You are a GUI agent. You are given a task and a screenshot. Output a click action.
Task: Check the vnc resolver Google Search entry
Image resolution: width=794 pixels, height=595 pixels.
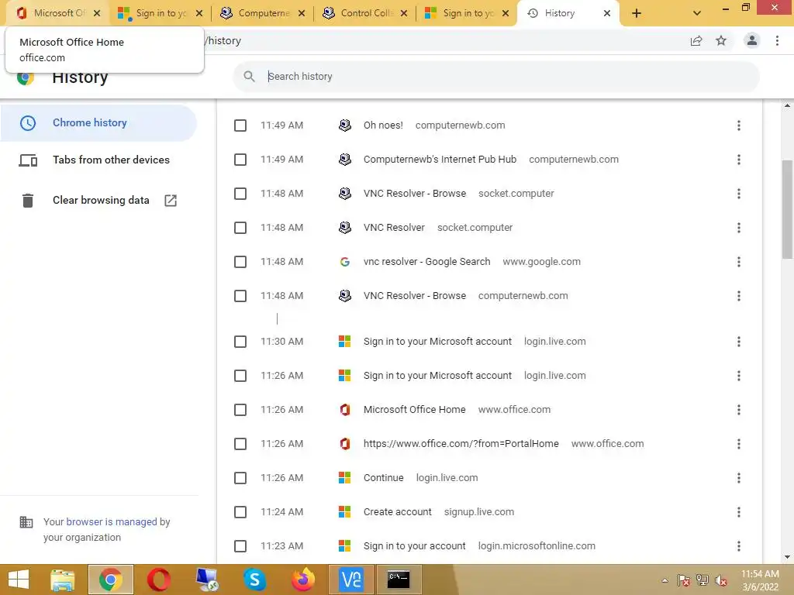(240, 262)
